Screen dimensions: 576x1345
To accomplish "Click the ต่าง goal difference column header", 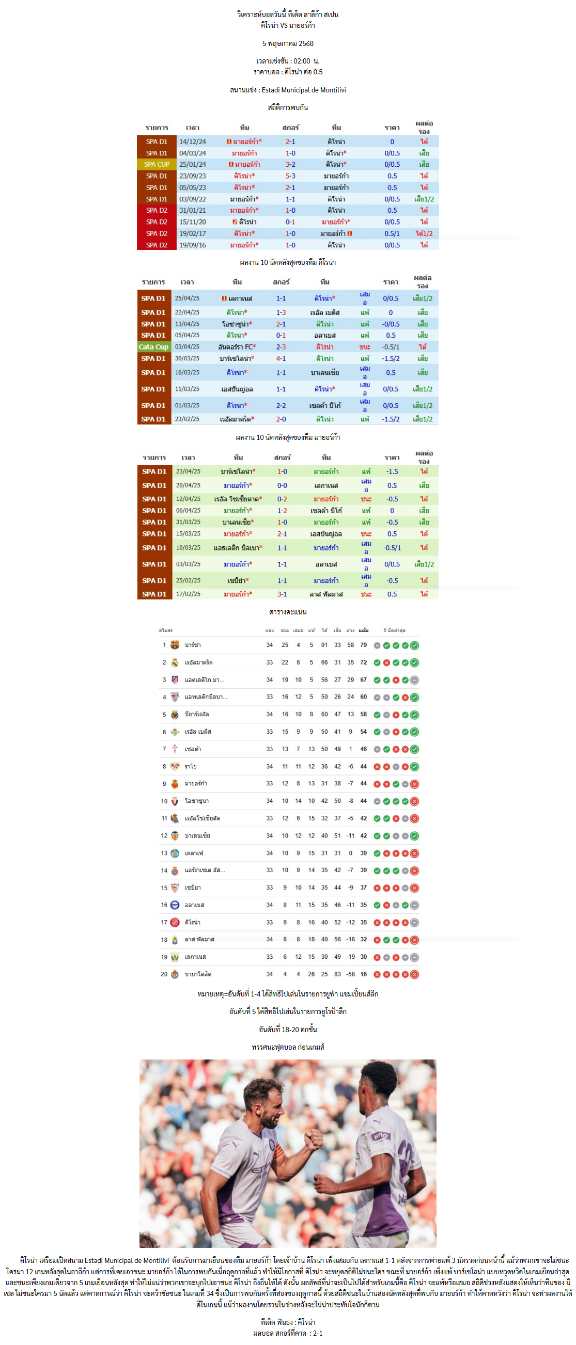I will click(350, 630).
